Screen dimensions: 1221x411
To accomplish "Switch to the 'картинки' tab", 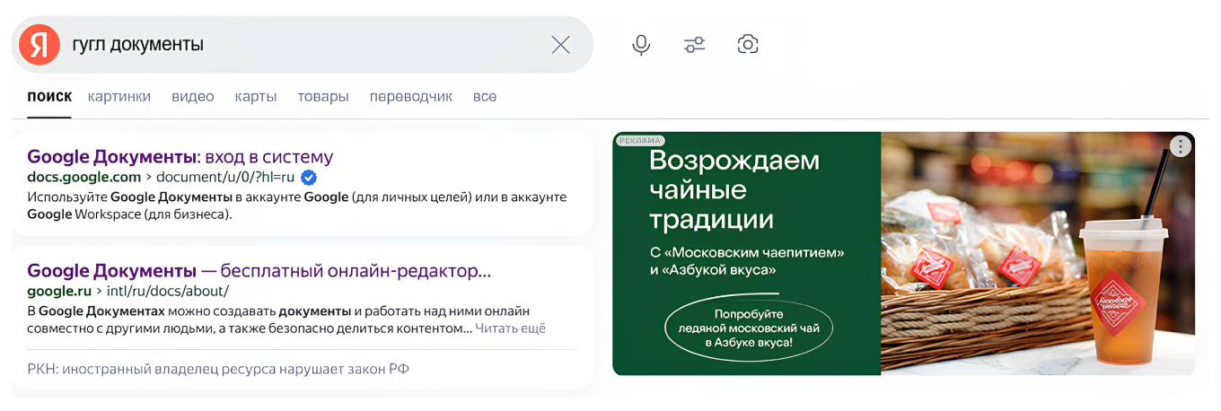I will 119,97.
